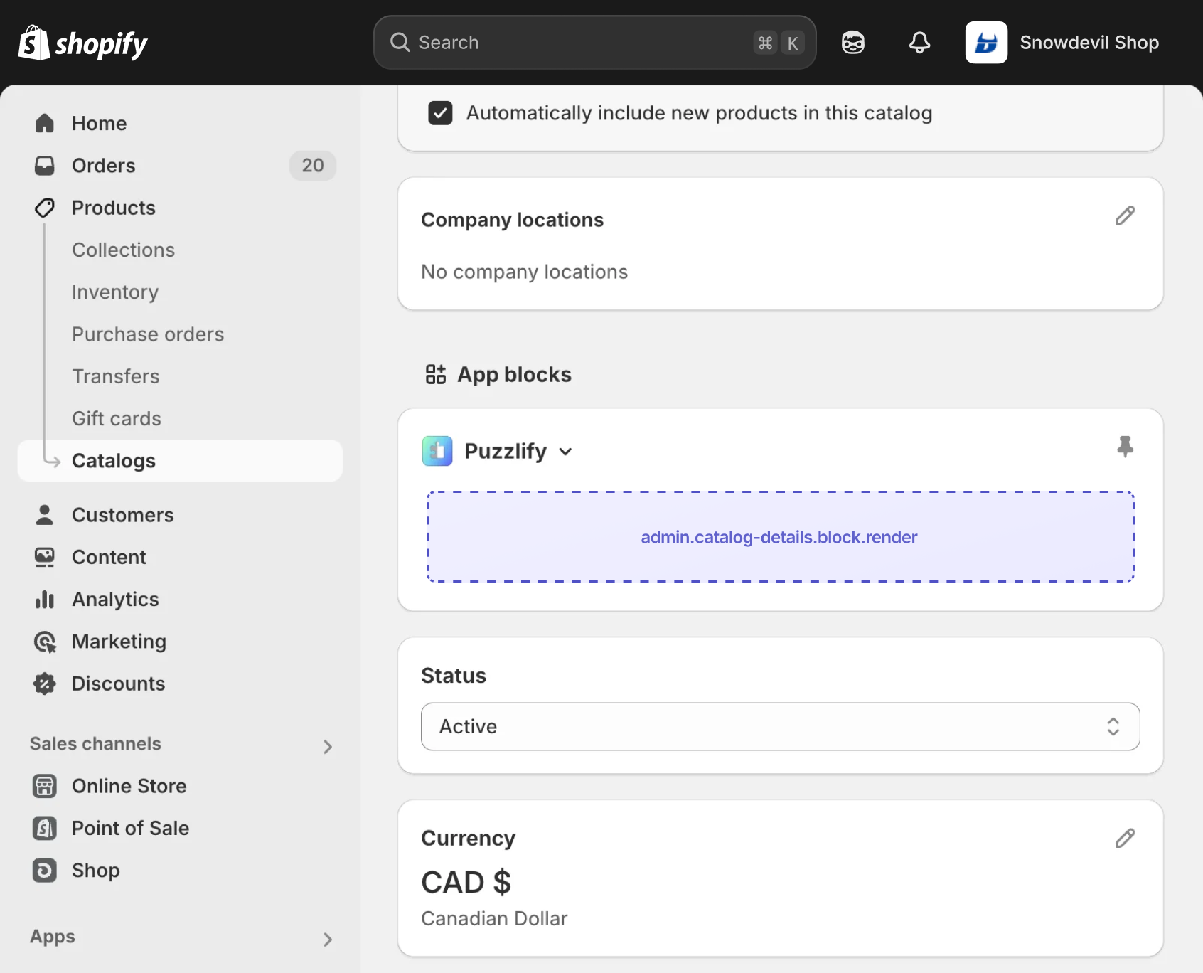Click the Shopify logo
The width and height of the screenshot is (1203, 973).
[82, 43]
